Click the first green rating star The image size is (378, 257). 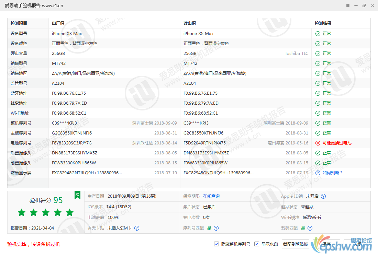point(21,212)
